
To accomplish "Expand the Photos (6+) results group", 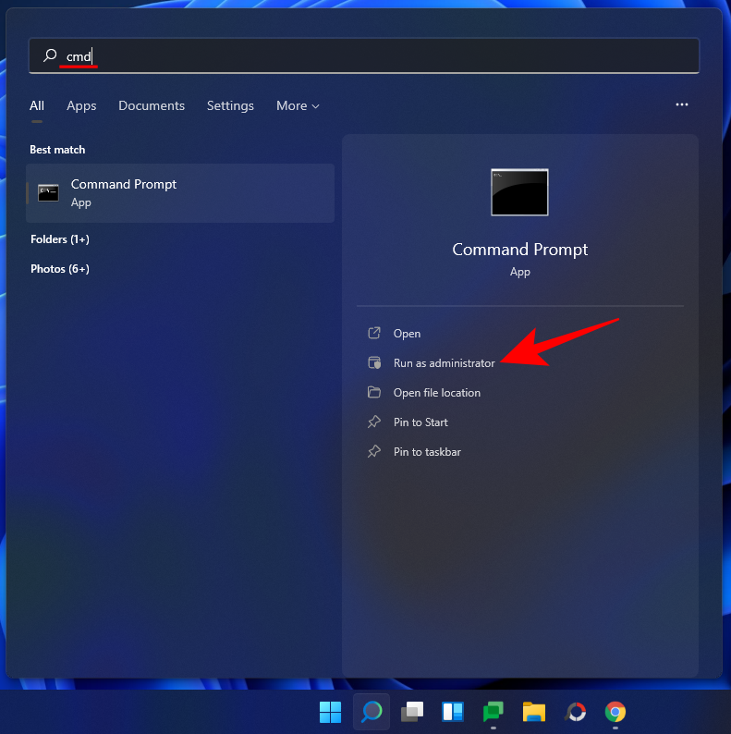I will (x=60, y=269).
